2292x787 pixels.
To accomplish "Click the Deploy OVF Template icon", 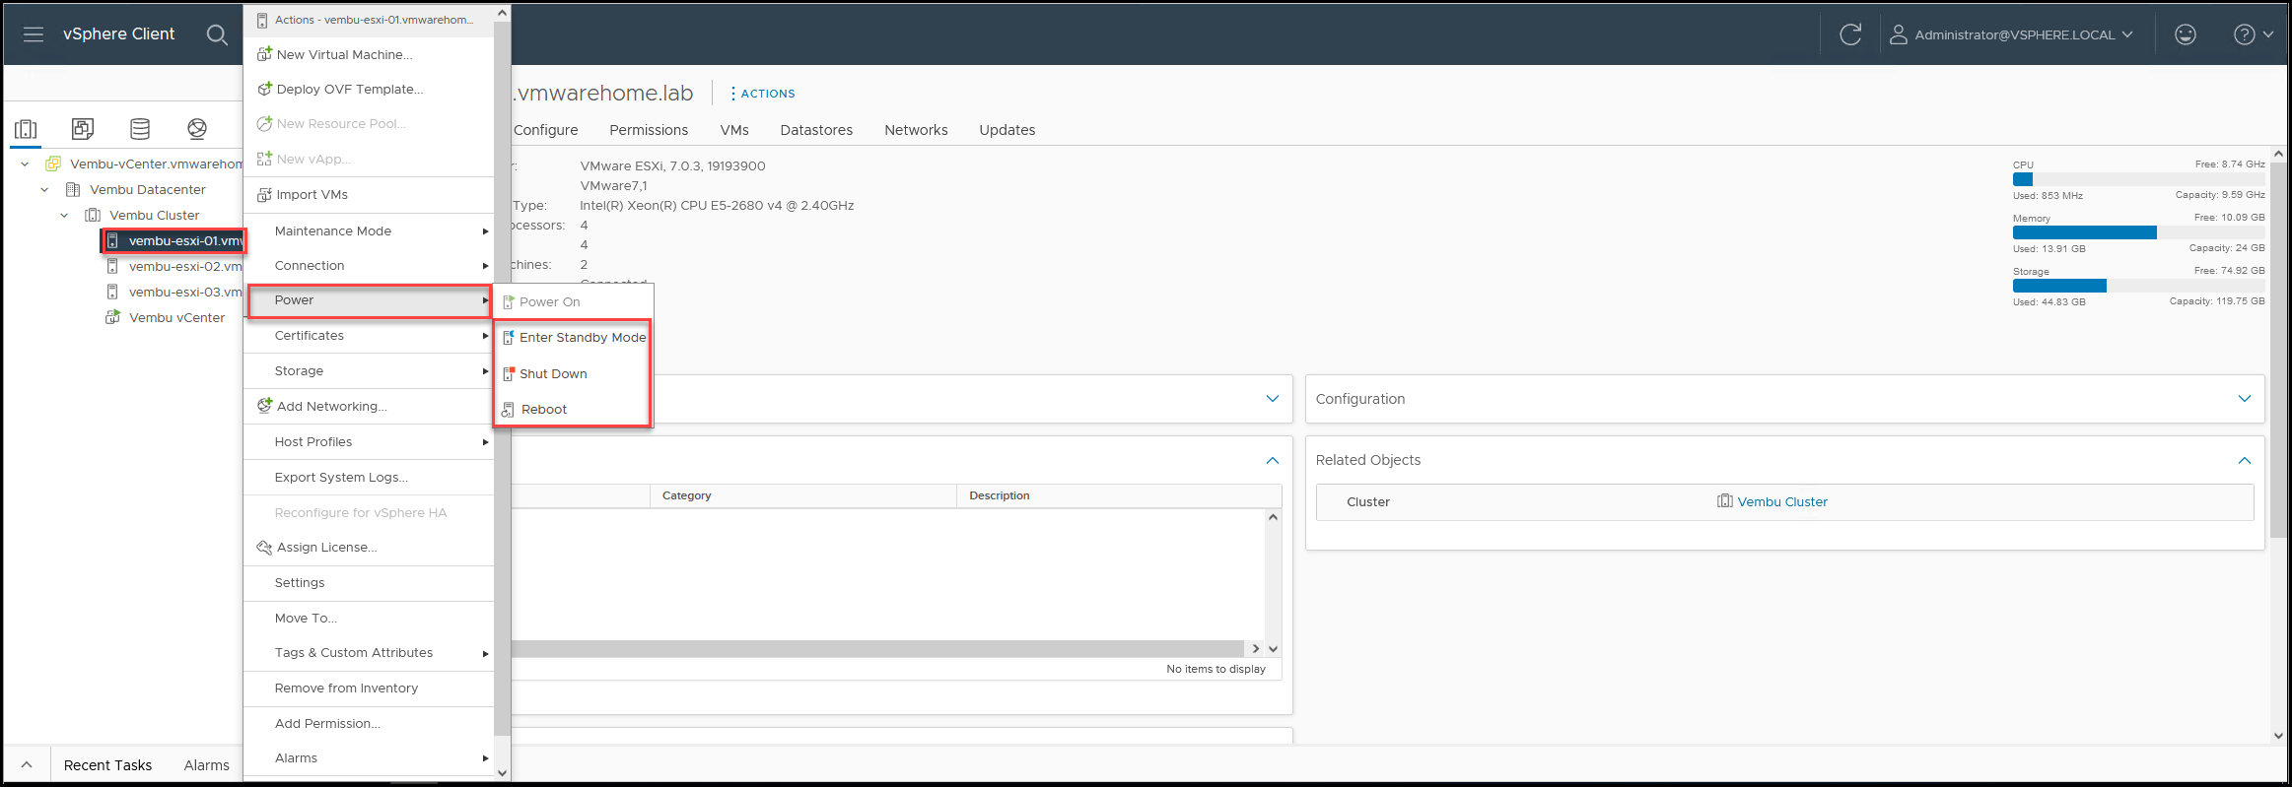I will pyautogui.click(x=264, y=89).
